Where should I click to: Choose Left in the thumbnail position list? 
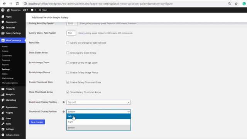point(98,116)
